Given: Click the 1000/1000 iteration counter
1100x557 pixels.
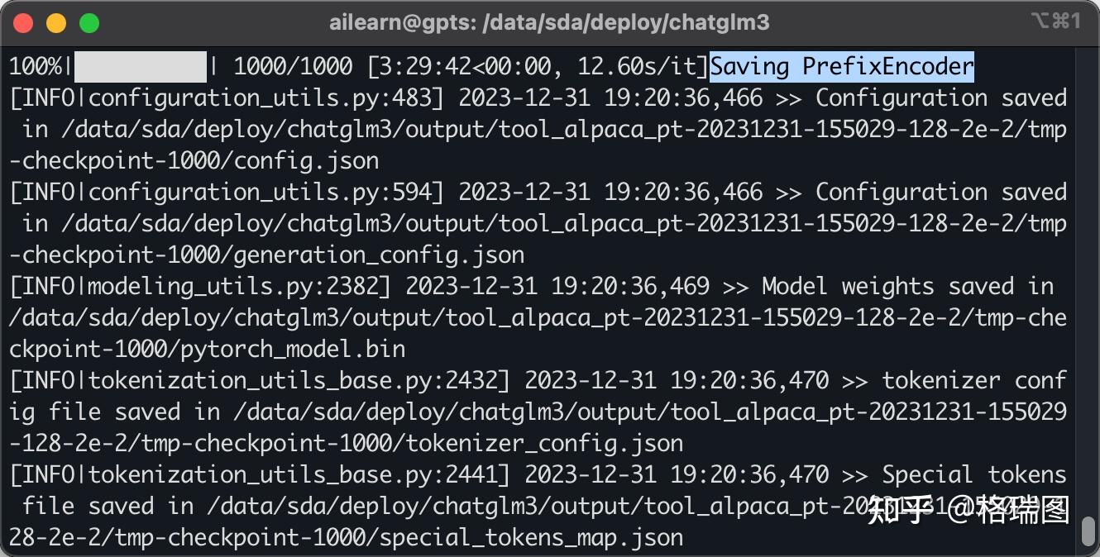Looking at the screenshot, I should point(294,66).
